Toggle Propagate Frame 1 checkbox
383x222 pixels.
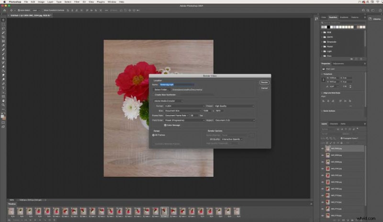[341, 138]
